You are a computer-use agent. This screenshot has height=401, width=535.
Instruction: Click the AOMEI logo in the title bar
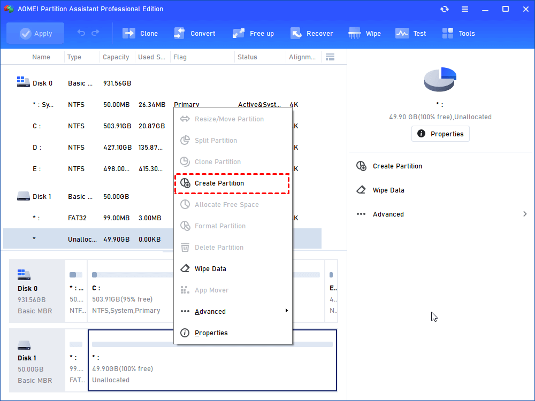click(x=9, y=9)
